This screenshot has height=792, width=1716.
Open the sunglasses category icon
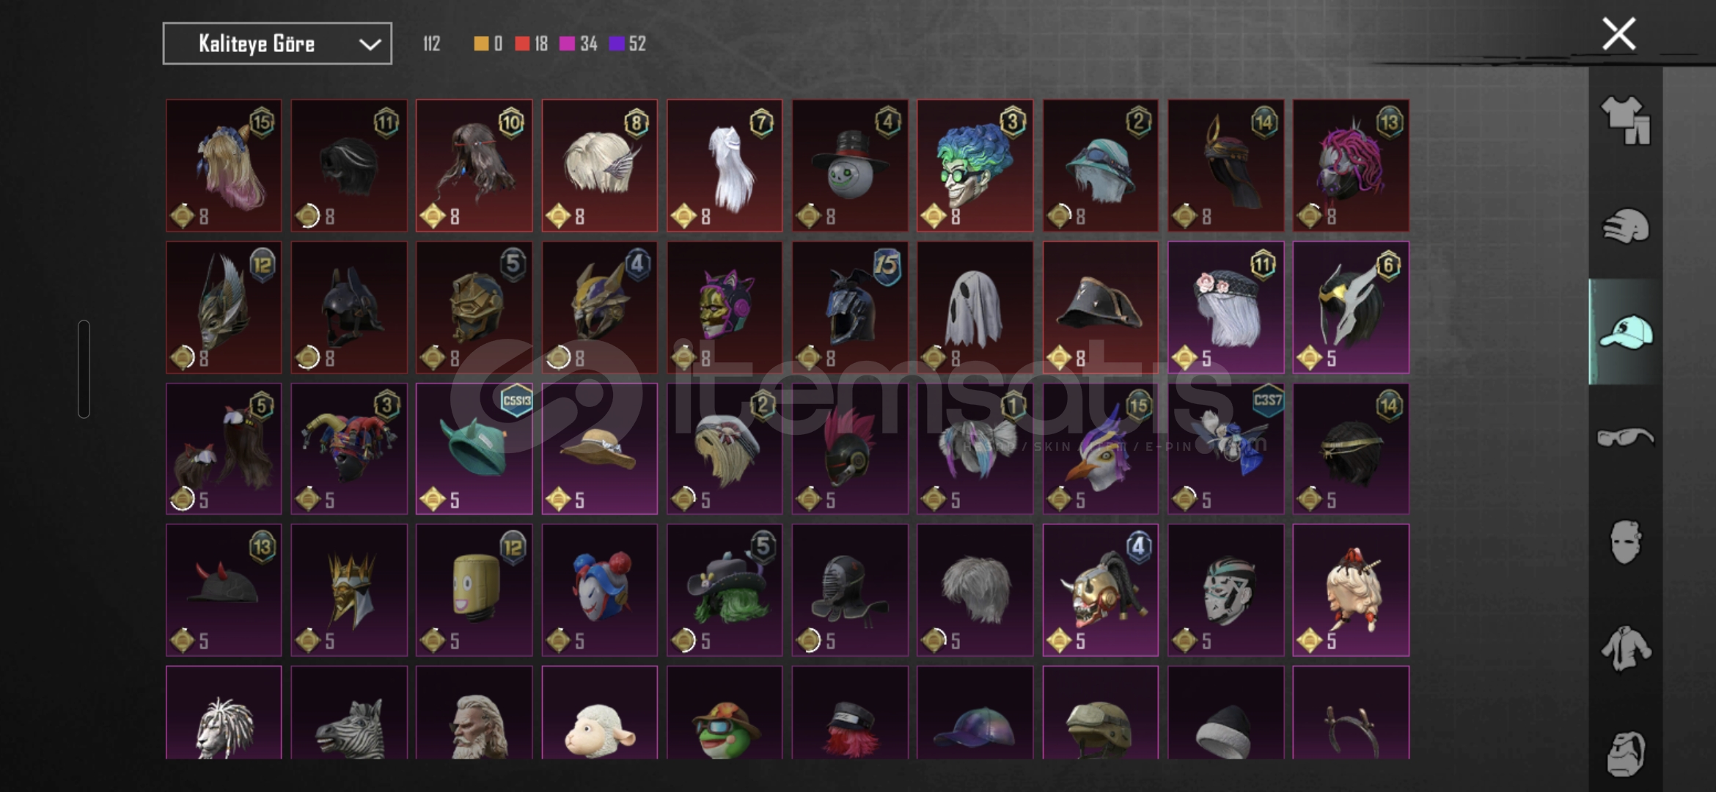(1625, 438)
